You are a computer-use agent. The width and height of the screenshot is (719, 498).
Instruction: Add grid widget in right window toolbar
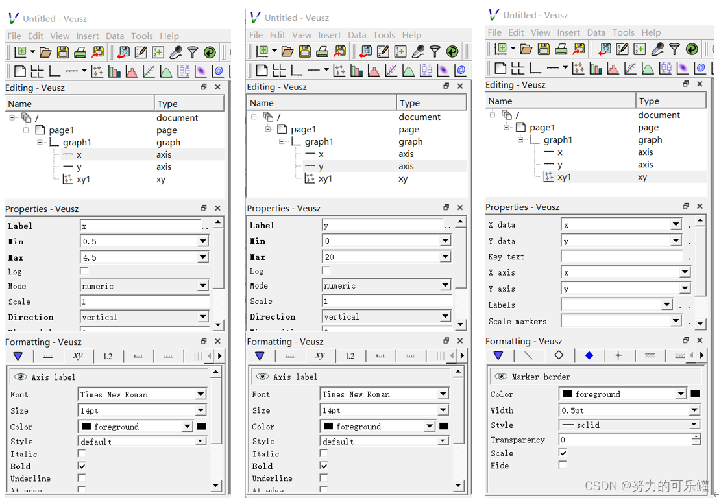pos(518,69)
